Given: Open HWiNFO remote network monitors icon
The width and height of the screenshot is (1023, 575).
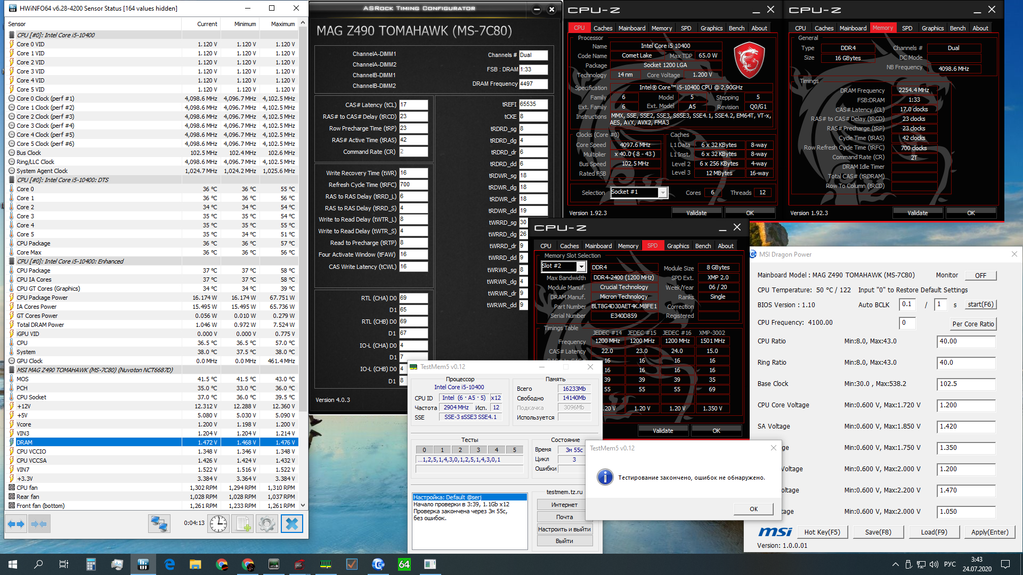Looking at the screenshot, I should 159,524.
